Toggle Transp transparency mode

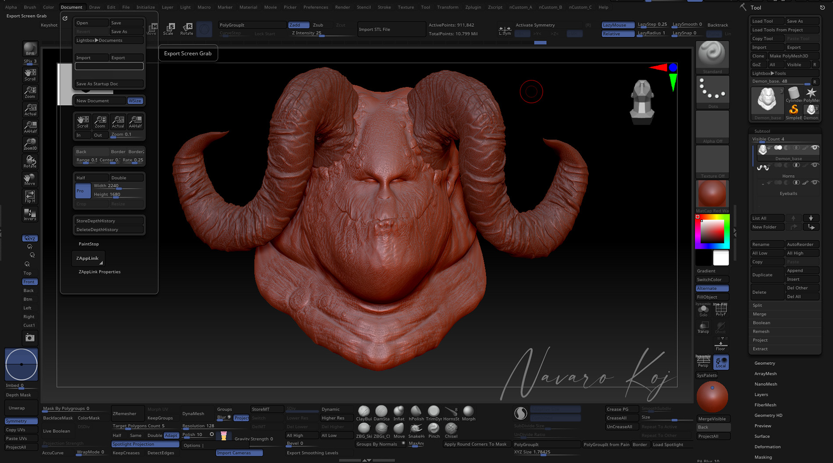(x=703, y=328)
